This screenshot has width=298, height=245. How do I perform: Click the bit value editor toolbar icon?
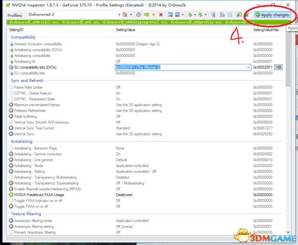(230, 14)
